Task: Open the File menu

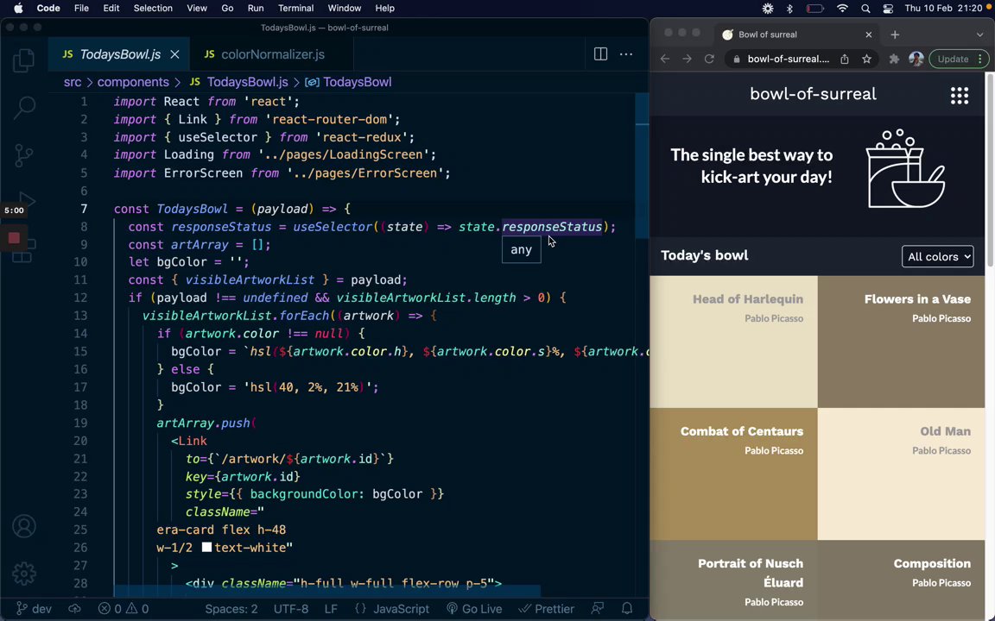Action: (81, 9)
